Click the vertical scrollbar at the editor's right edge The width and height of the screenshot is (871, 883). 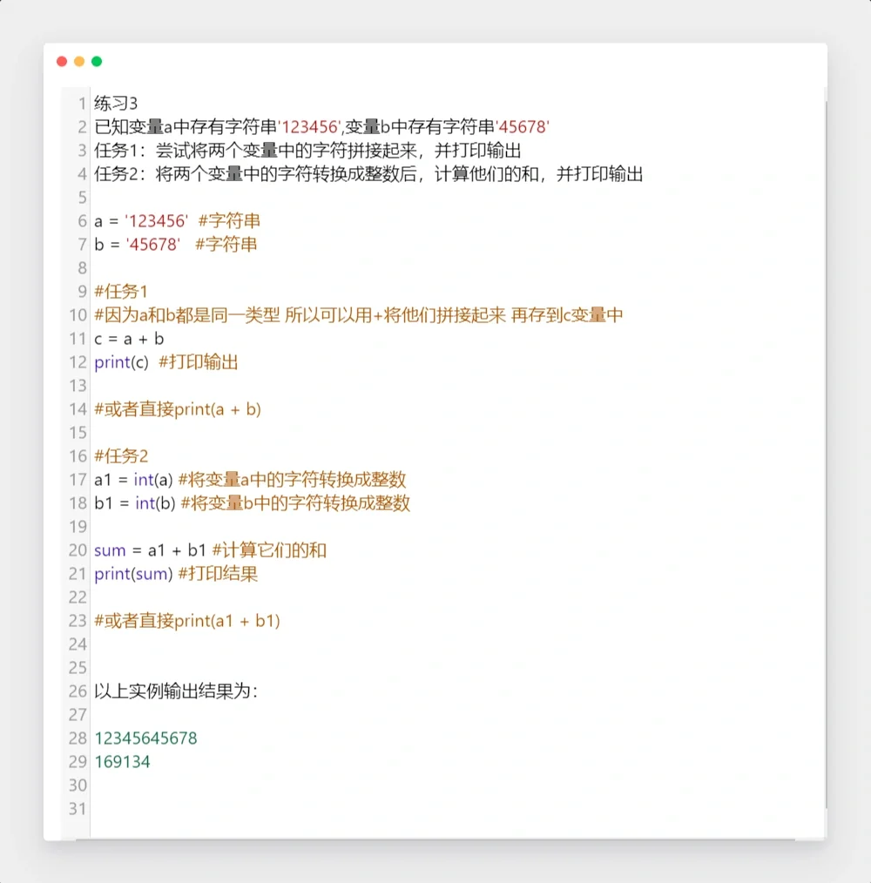[x=825, y=456]
